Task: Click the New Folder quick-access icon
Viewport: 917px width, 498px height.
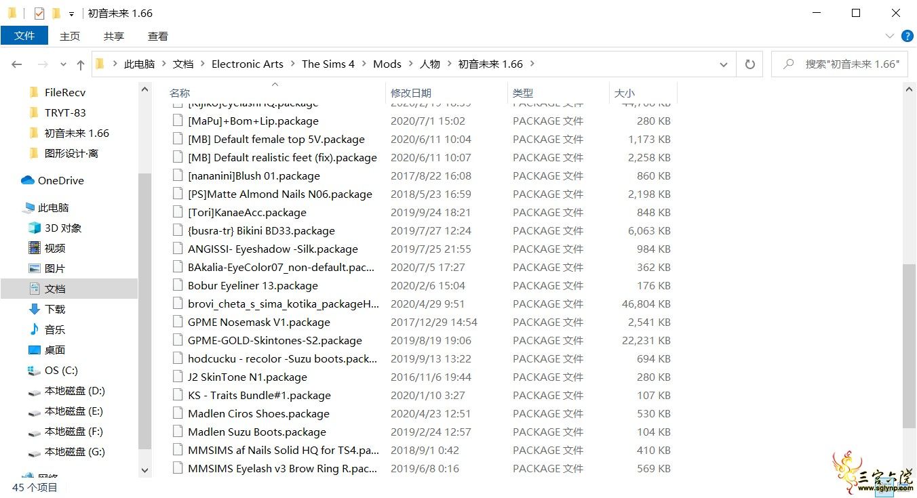Action: [56, 13]
